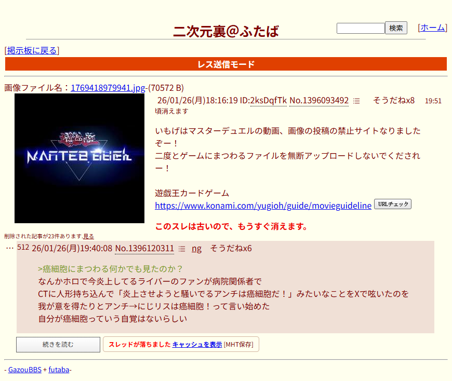Open the menu icon beside No.1396093492

(356, 101)
